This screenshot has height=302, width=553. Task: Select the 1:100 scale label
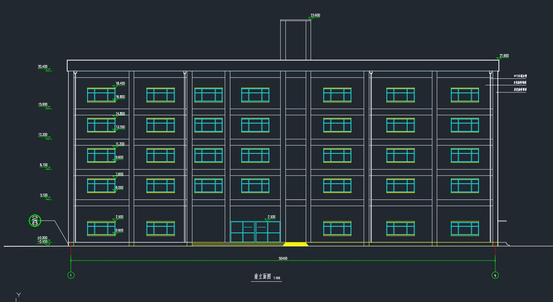[277, 278]
